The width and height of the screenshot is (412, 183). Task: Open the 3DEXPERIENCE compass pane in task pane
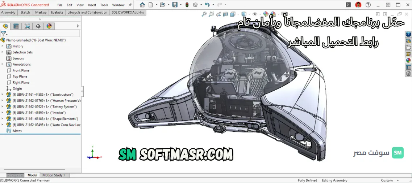(x=408, y=34)
